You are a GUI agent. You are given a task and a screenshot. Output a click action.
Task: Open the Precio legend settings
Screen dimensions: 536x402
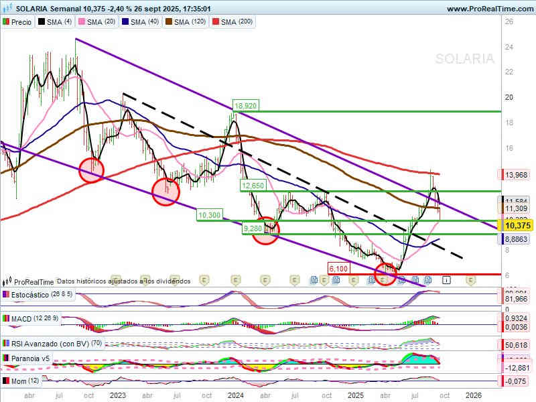click(17, 22)
